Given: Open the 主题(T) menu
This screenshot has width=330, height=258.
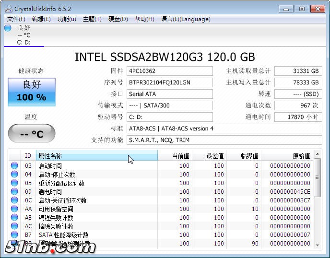Looking at the screenshot, I should (92, 19).
